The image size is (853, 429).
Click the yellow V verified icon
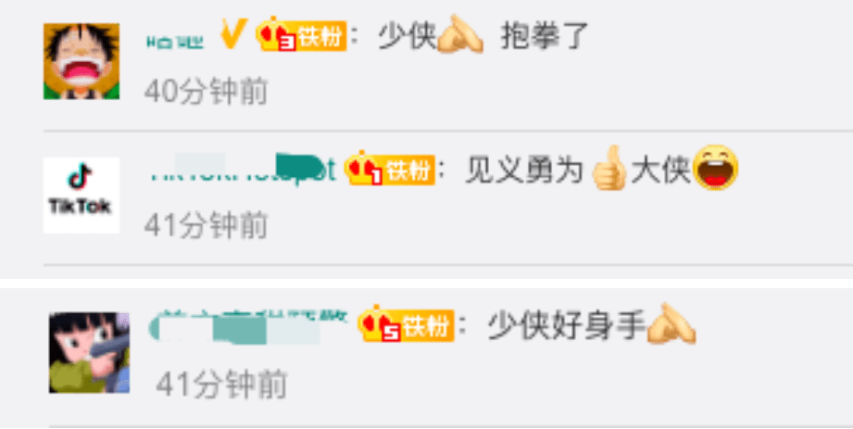[233, 35]
